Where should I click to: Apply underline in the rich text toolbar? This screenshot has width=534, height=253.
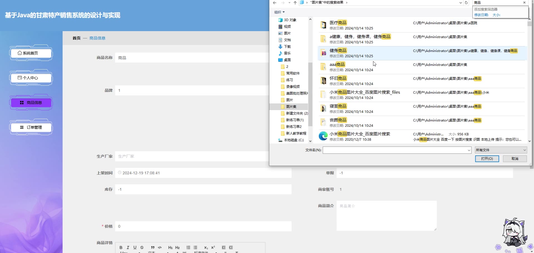(x=135, y=247)
